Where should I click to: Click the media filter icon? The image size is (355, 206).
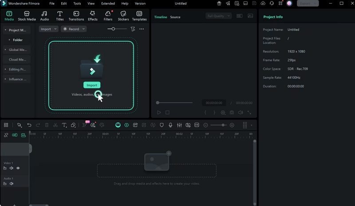133,29
